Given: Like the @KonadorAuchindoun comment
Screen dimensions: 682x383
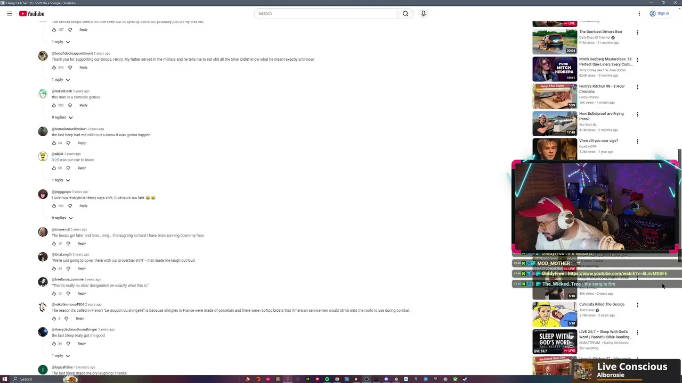Looking at the screenshot, I should [x=54, y=143].
